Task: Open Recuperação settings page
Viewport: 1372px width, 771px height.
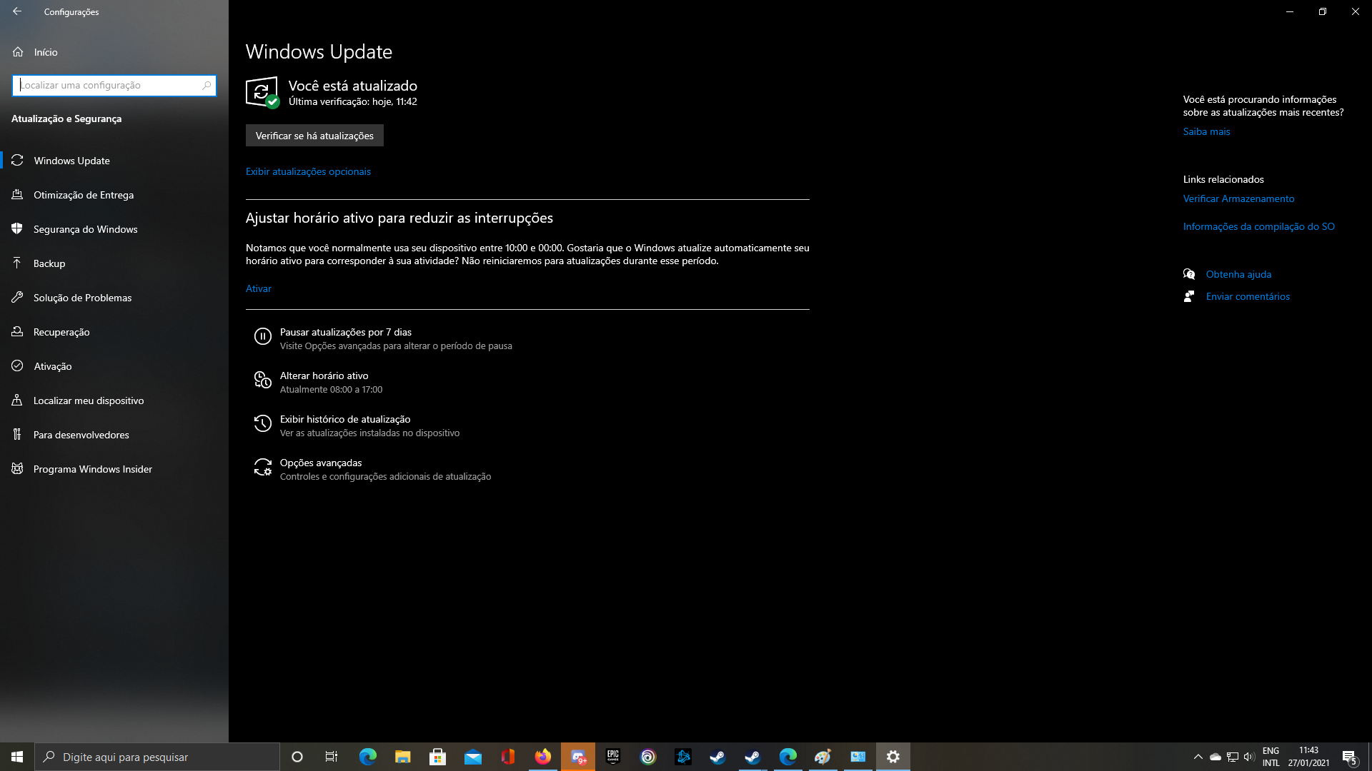Action: coord(114,332)
